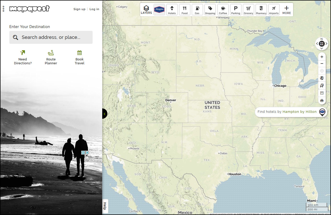Zoom out with the minus button
Image resolution: width=331 pixels, height=215 pixels.
[x=322, y=64]
